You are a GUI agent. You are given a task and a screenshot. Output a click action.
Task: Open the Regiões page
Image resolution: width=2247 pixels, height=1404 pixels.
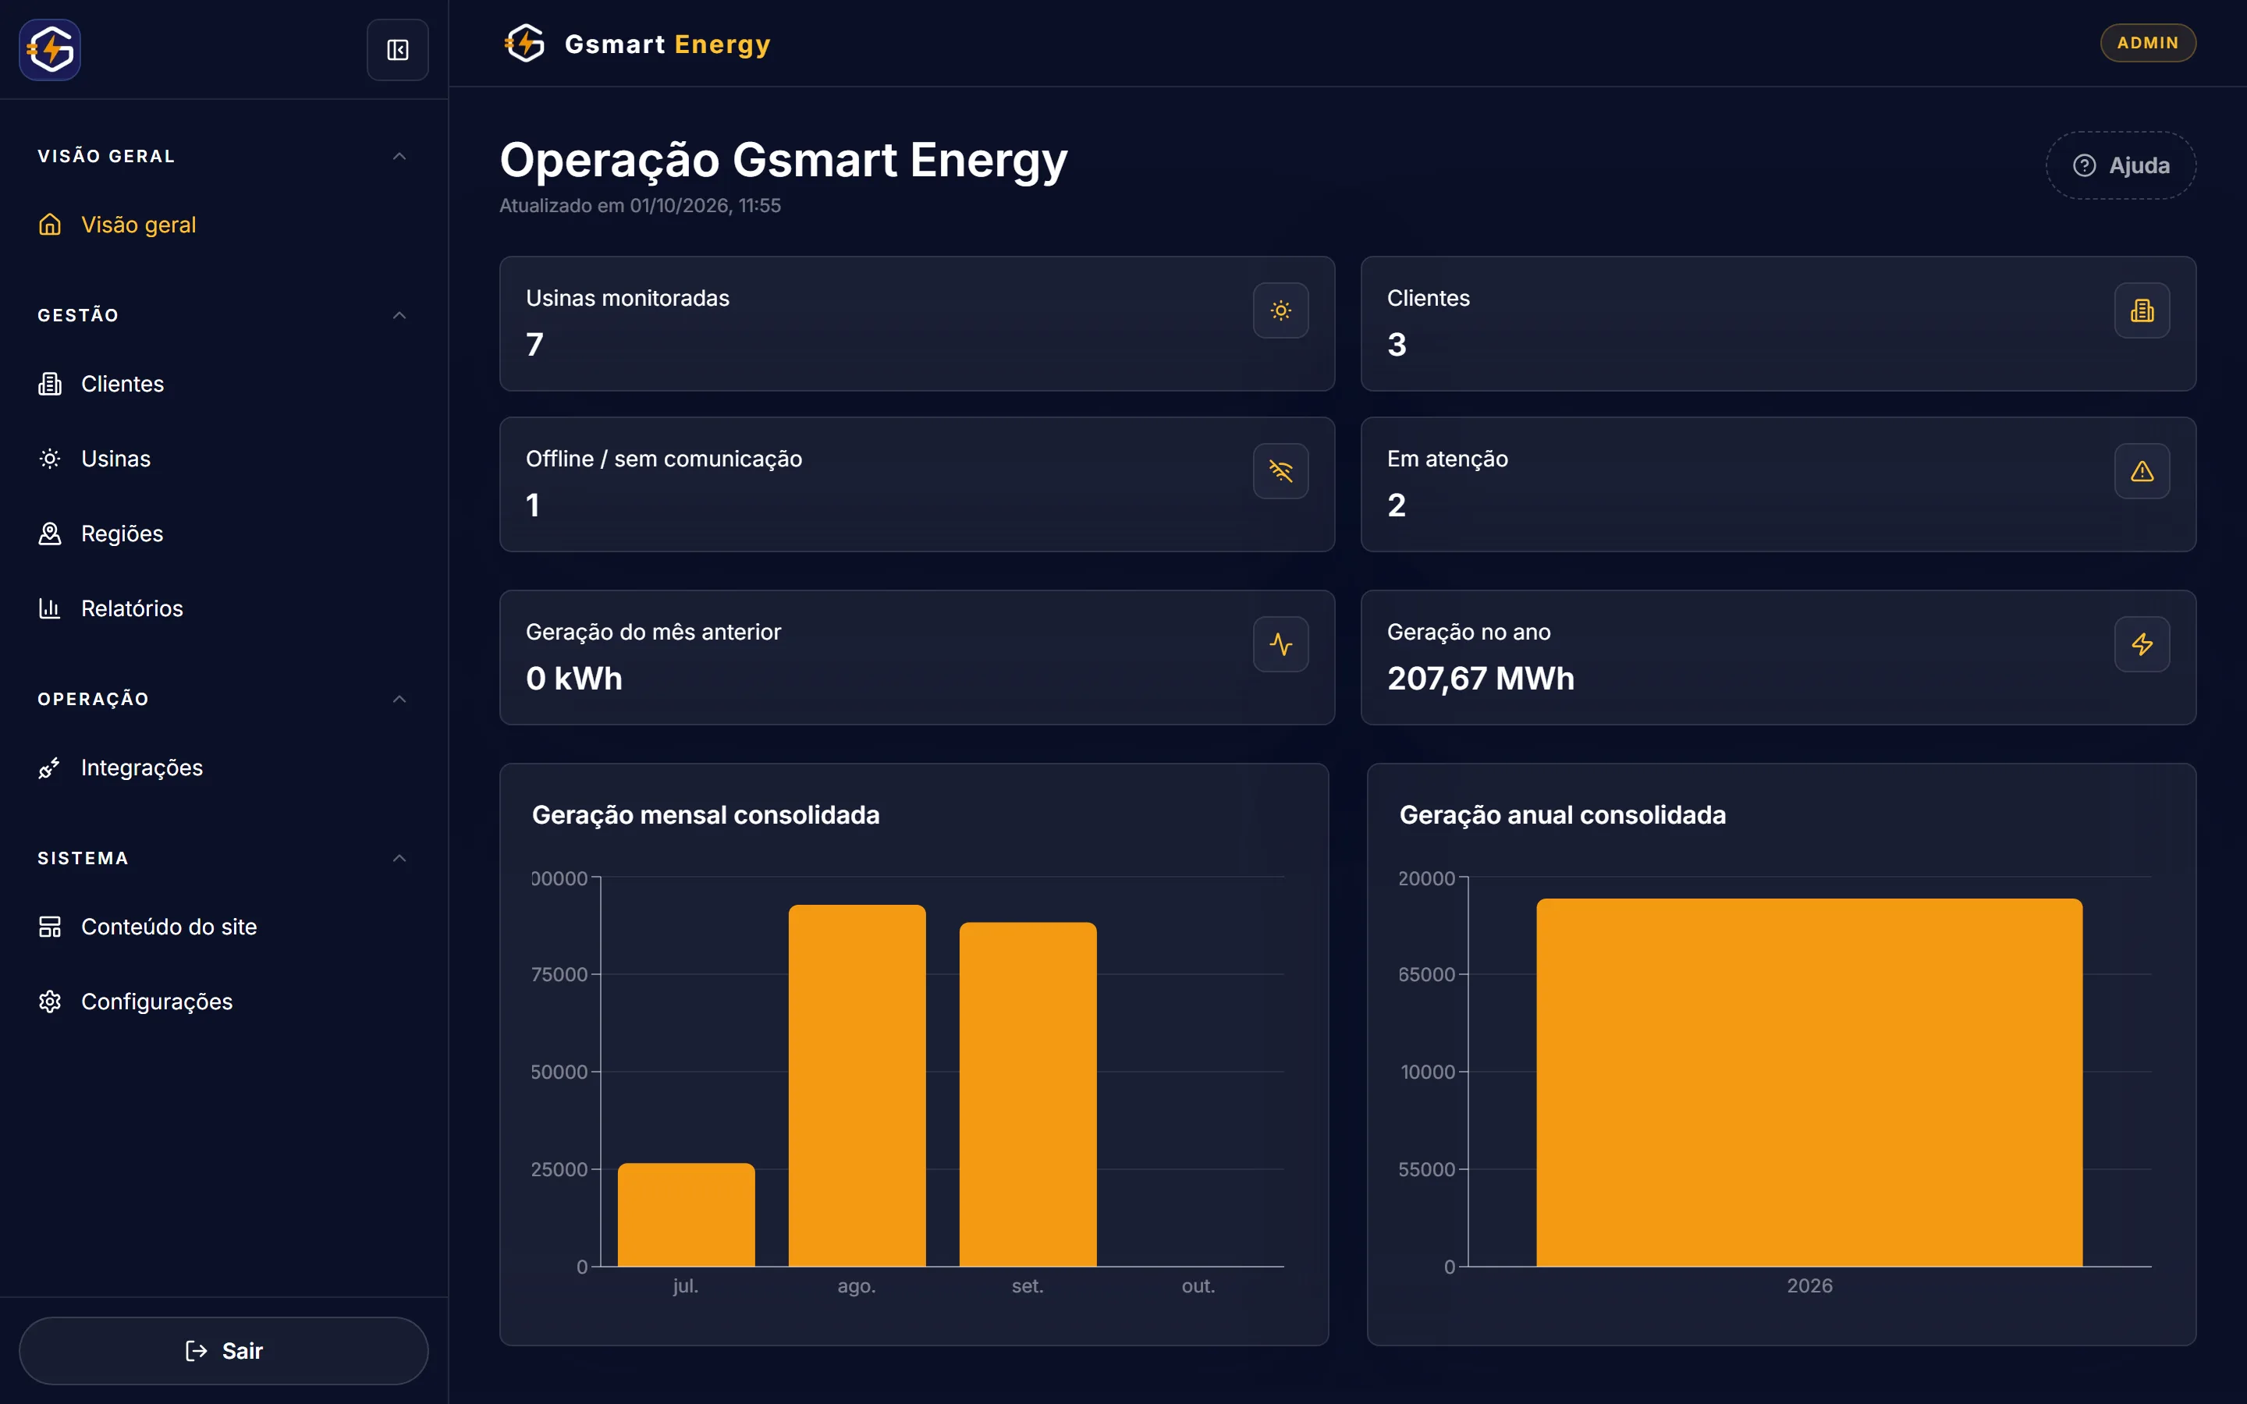pos(224,534)
